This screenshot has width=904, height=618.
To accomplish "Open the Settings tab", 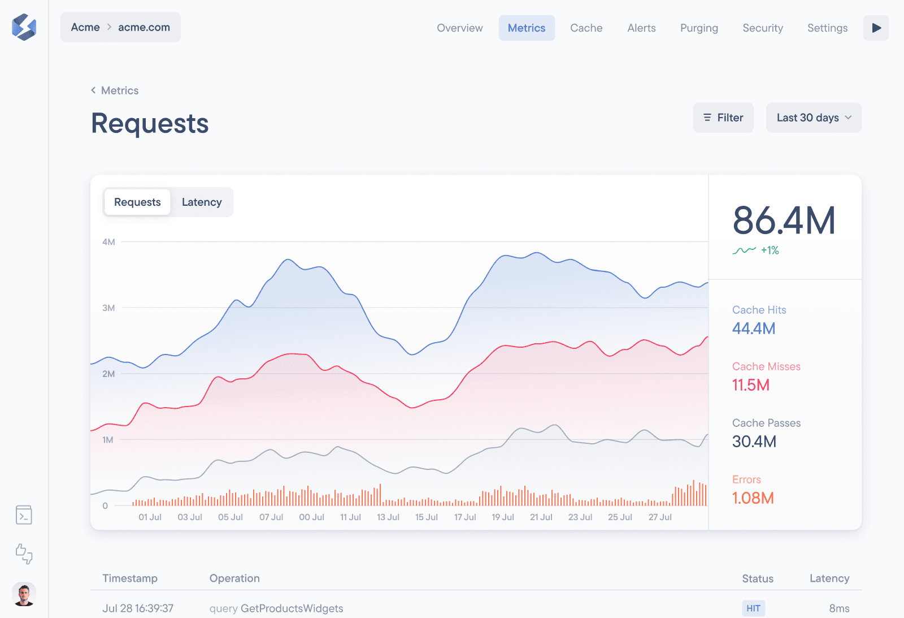I will (x=827, y=28).
